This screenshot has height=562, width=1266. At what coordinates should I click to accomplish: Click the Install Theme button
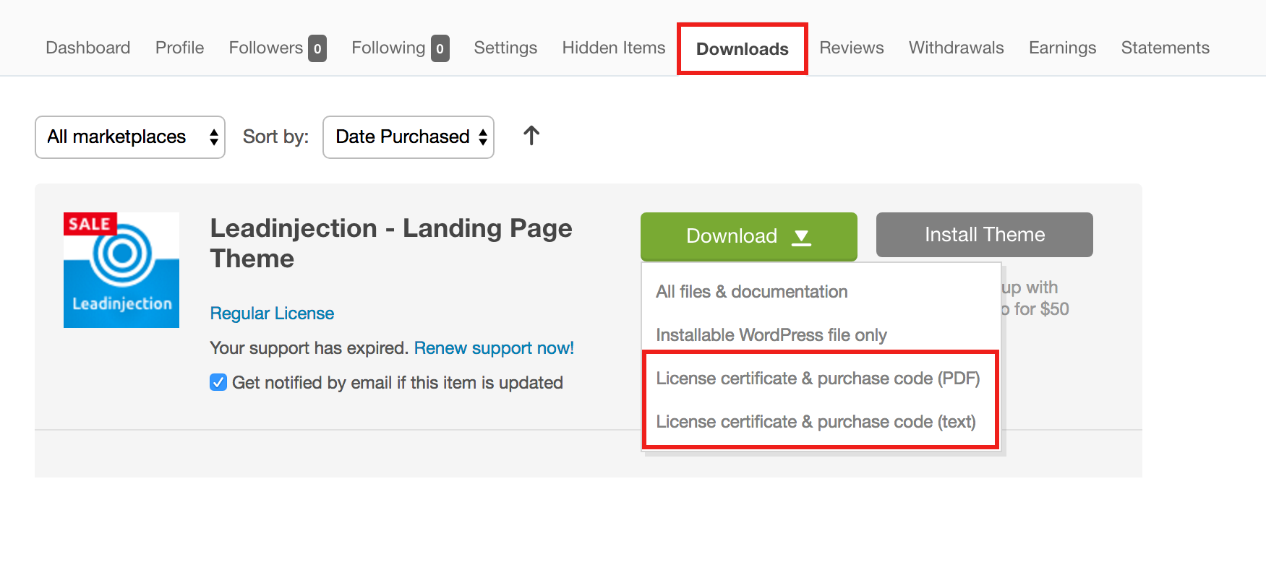point(985,235)
